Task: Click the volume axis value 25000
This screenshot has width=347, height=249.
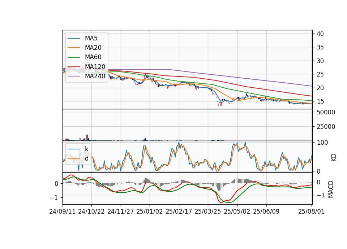Action: (326, 127)
